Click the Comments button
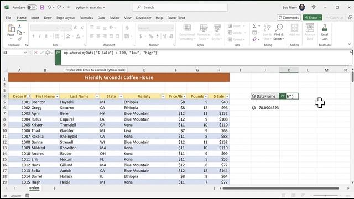Image resolution: width=354 pixels, height=199 pixels. (289, 18)
